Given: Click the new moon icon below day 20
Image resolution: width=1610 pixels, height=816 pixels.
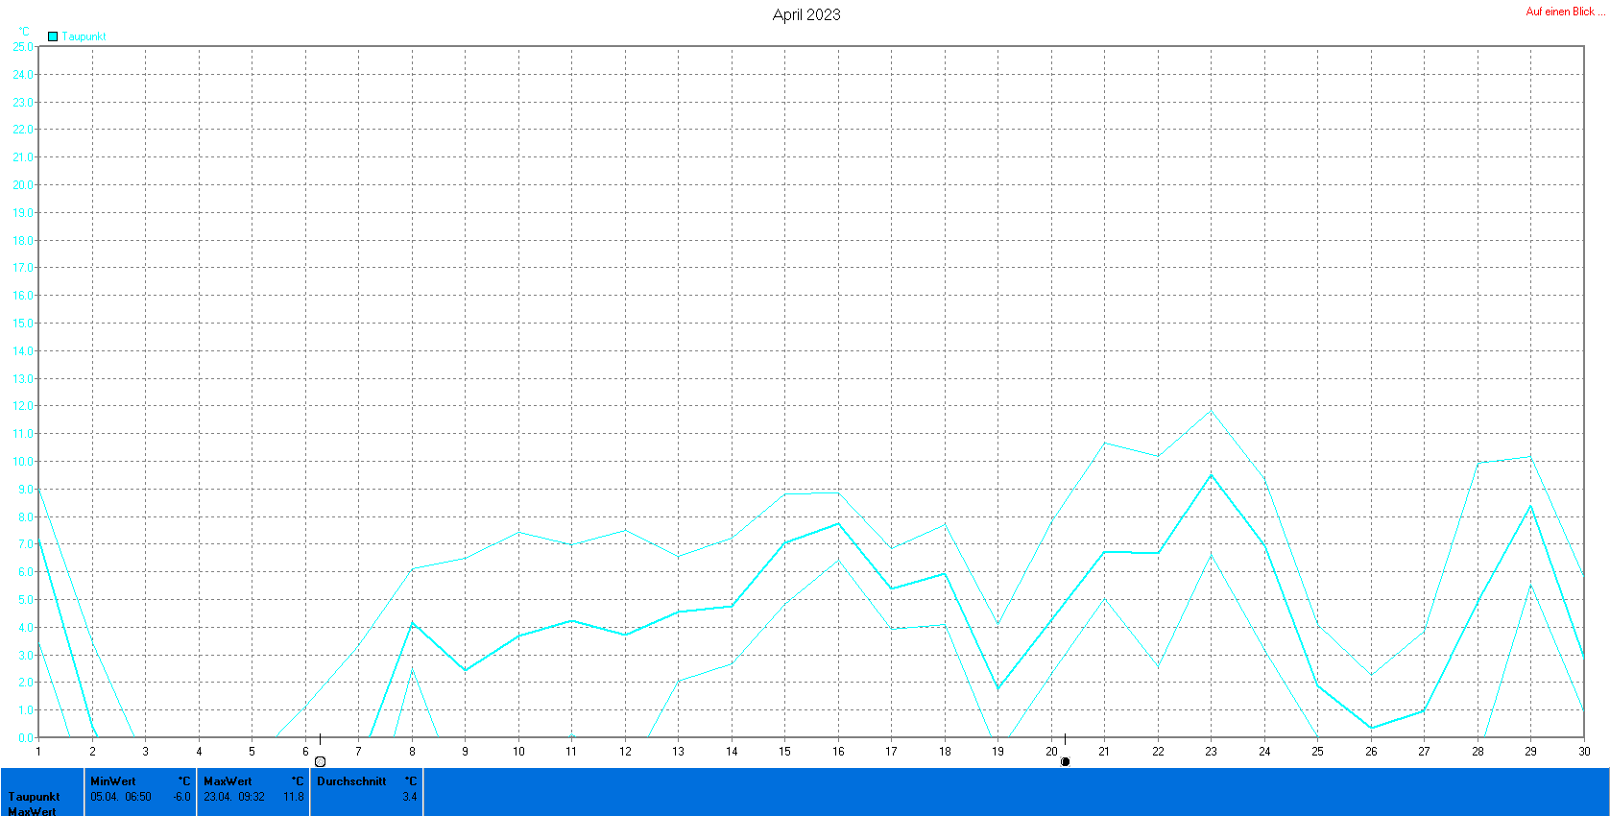Looking at the screenshot, I should (x=1065, y=761).
